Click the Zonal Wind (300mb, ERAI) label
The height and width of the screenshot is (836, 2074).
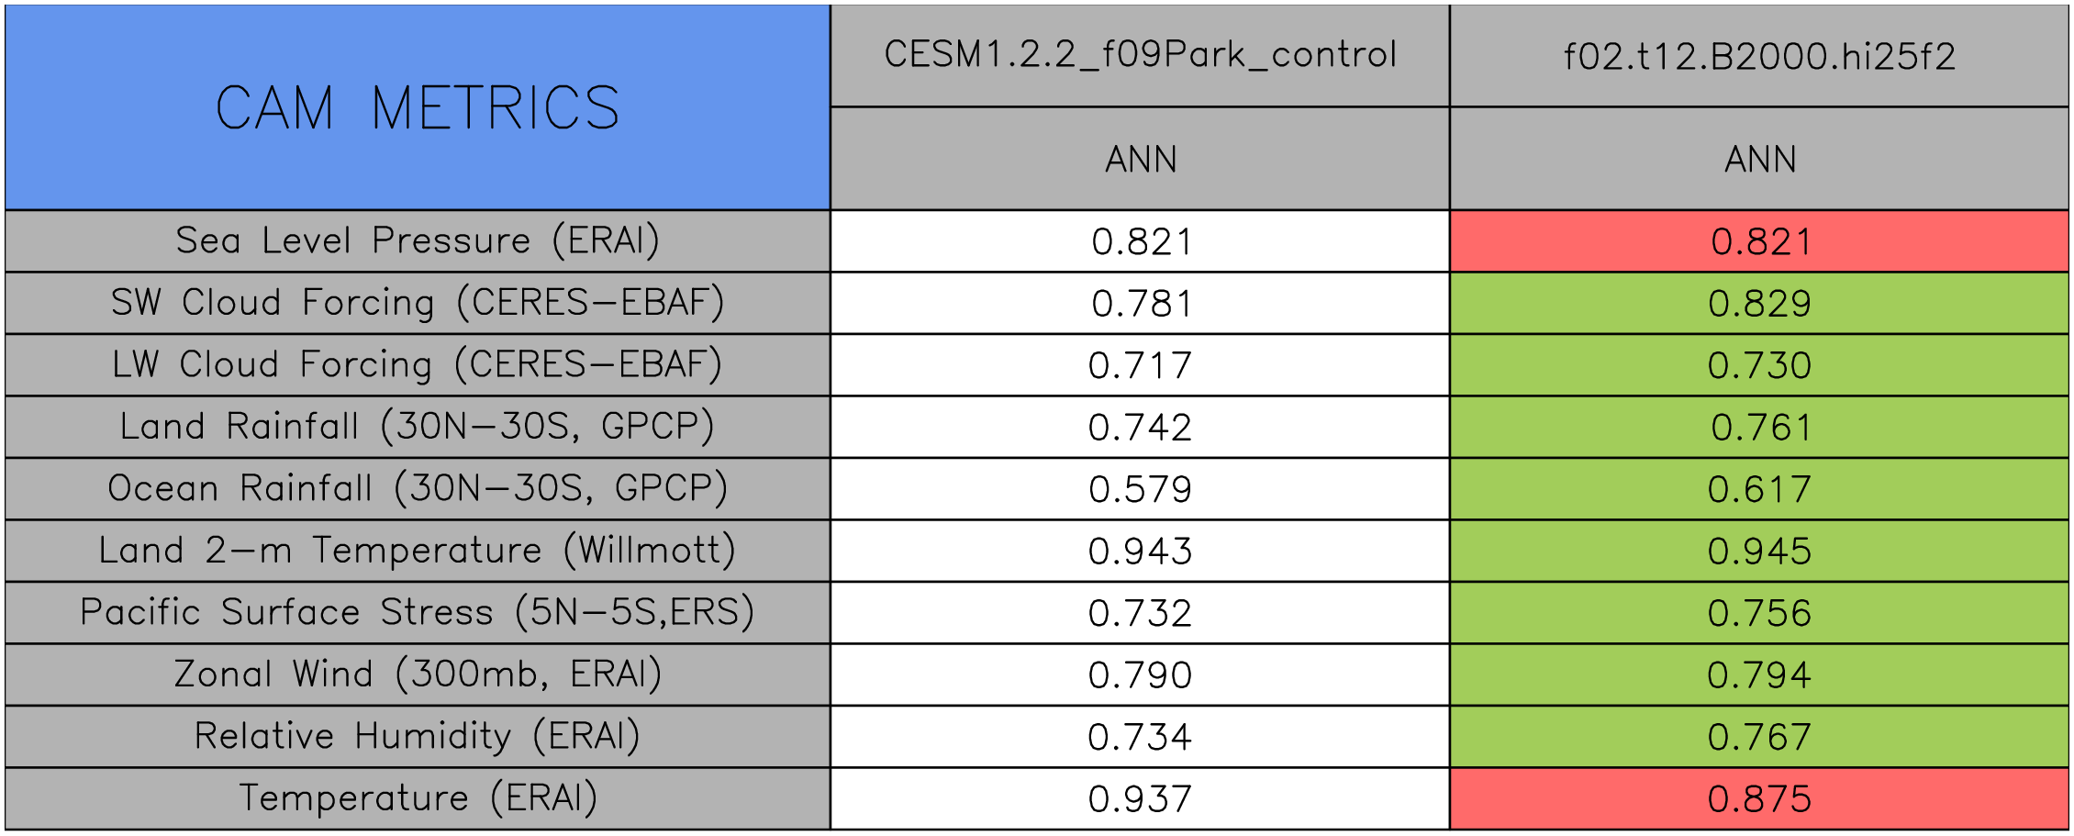click(x=418, y=674)
